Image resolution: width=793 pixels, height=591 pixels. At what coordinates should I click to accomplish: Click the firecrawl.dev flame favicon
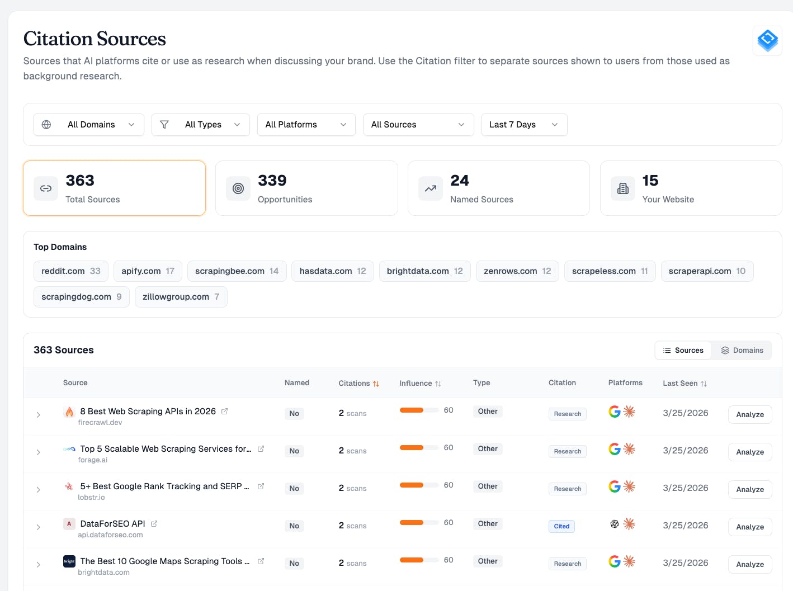click(x=69, y=412)
